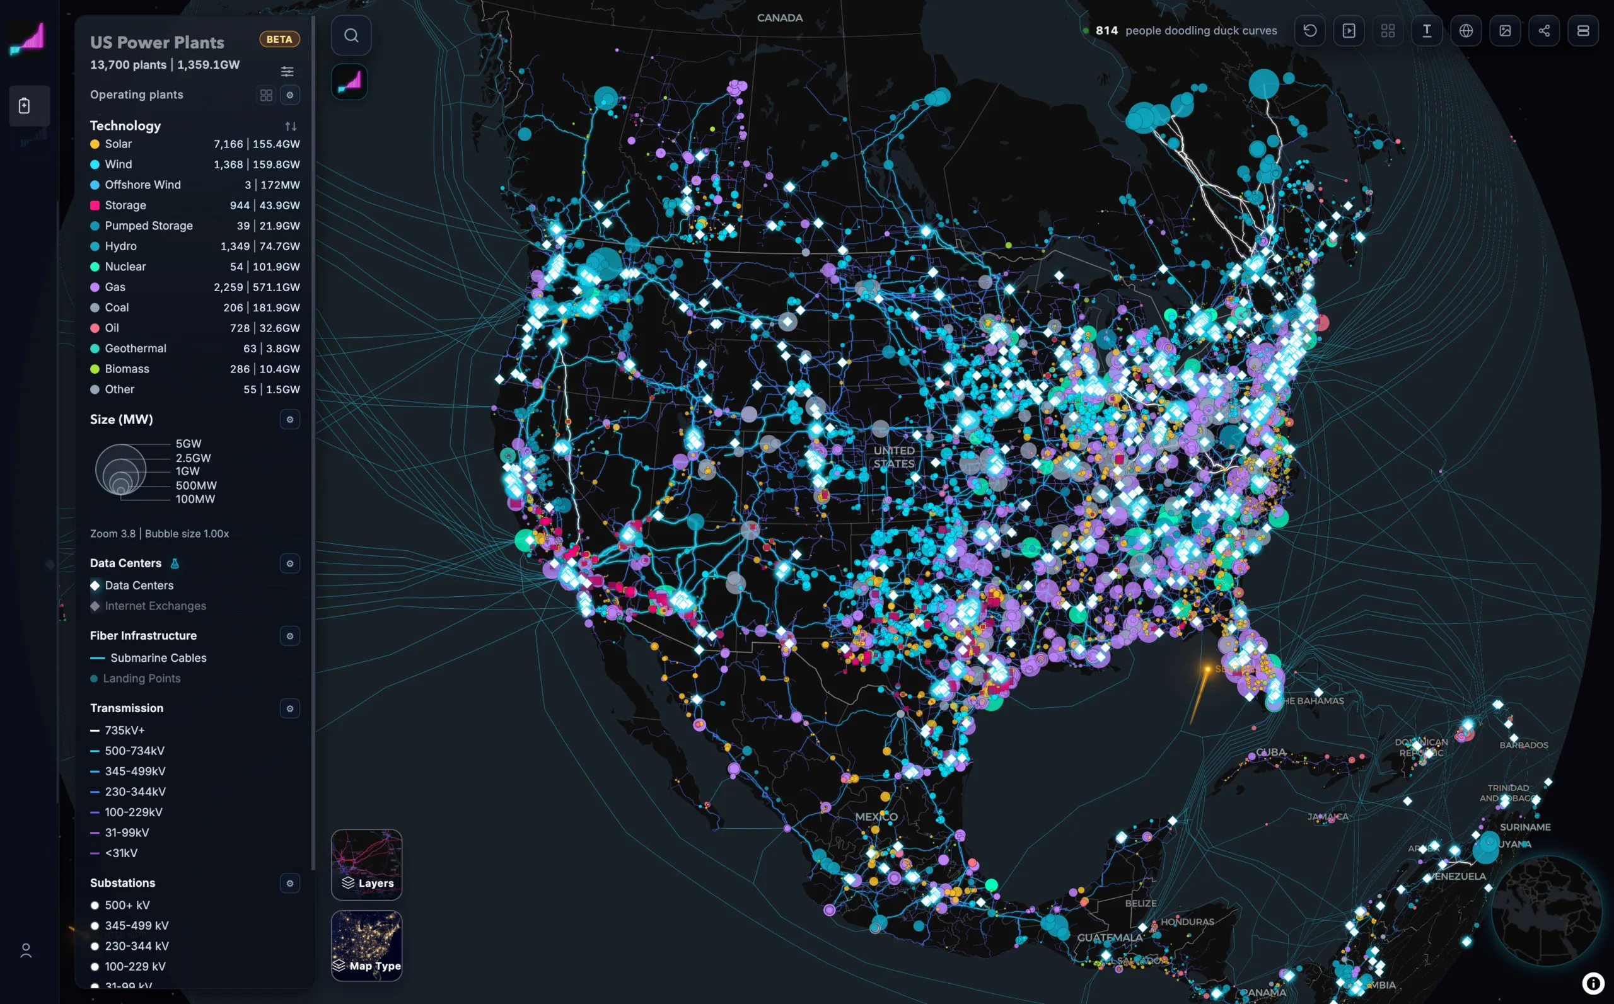Select the pink chart thumbnail below the search

click(349, 81)
